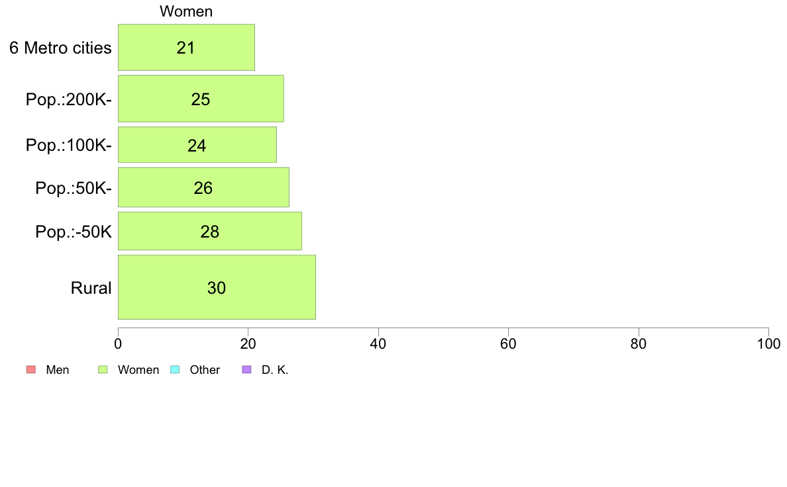Click the Women column header
Screen dimensions: 787x487
click(186, 11)
